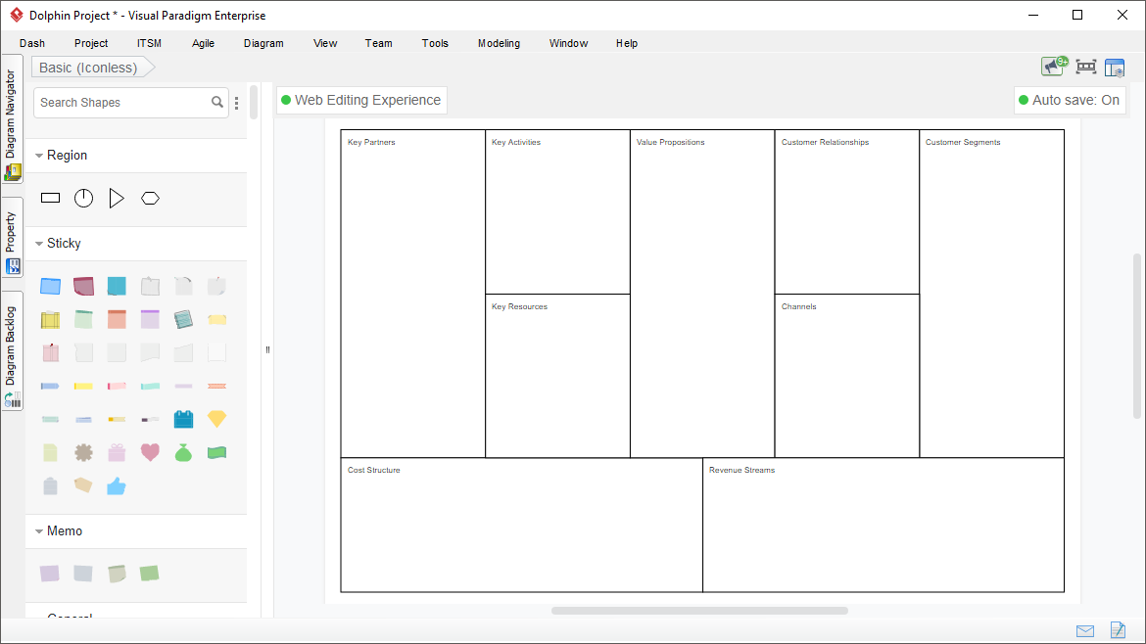Select the blue calendar block shape

[183, 418]
